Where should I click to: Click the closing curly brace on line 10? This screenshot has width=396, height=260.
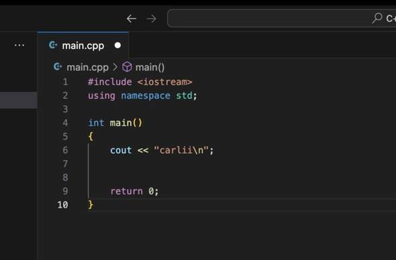click(91, 204)
